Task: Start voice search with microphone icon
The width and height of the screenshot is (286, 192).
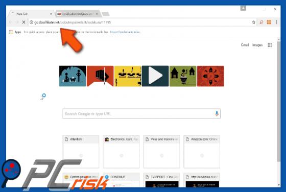Action: tap(217, 113)
